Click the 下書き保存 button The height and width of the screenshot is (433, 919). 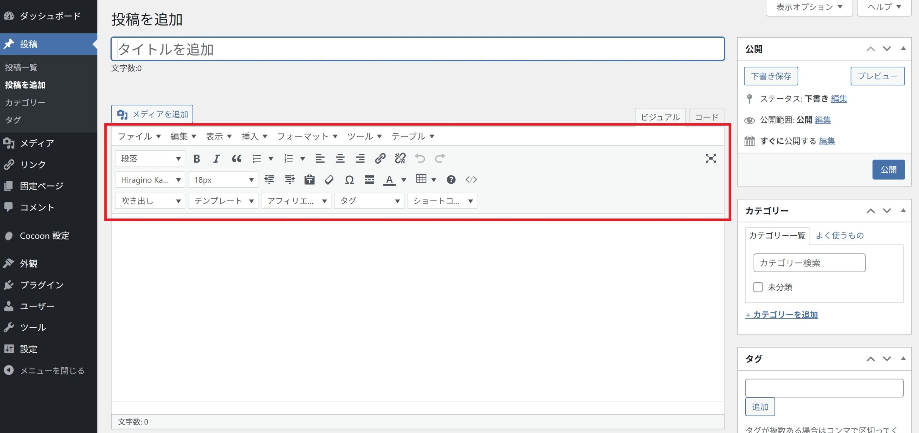771,76
